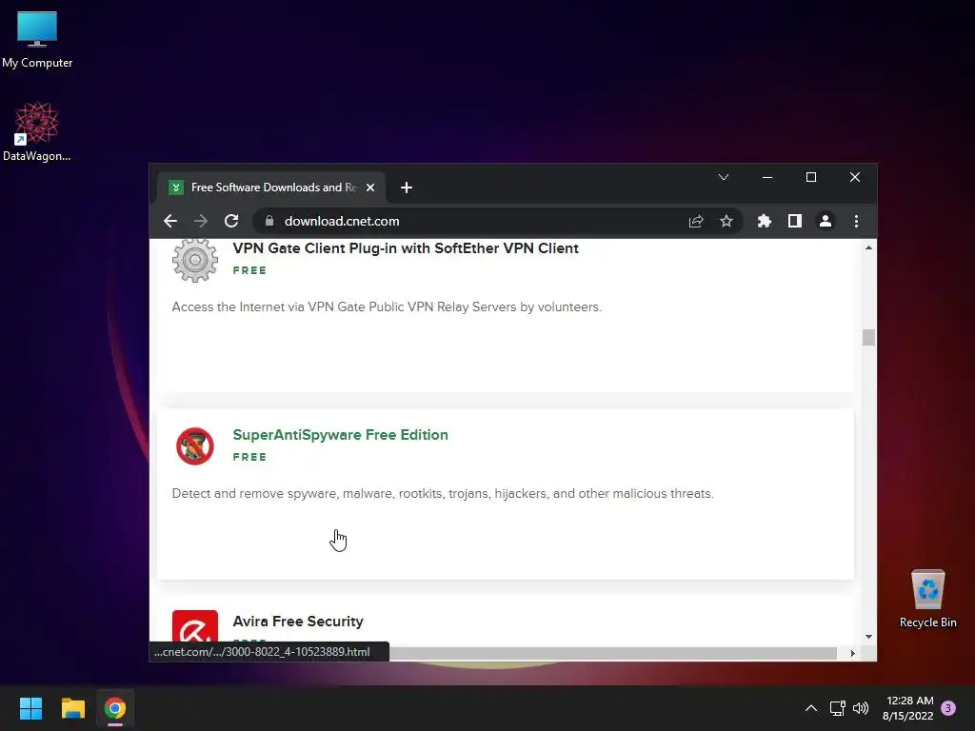Open VPN Gate Client Plug-in title link

[406, 248]
